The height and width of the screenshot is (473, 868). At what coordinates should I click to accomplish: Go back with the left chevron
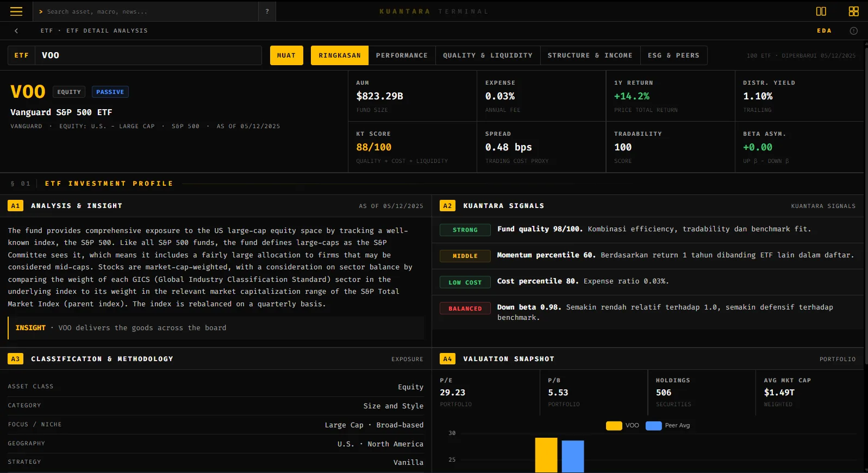(16, 31)
